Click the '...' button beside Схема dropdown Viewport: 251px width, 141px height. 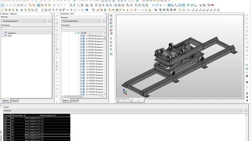click(x=246, y=110)
